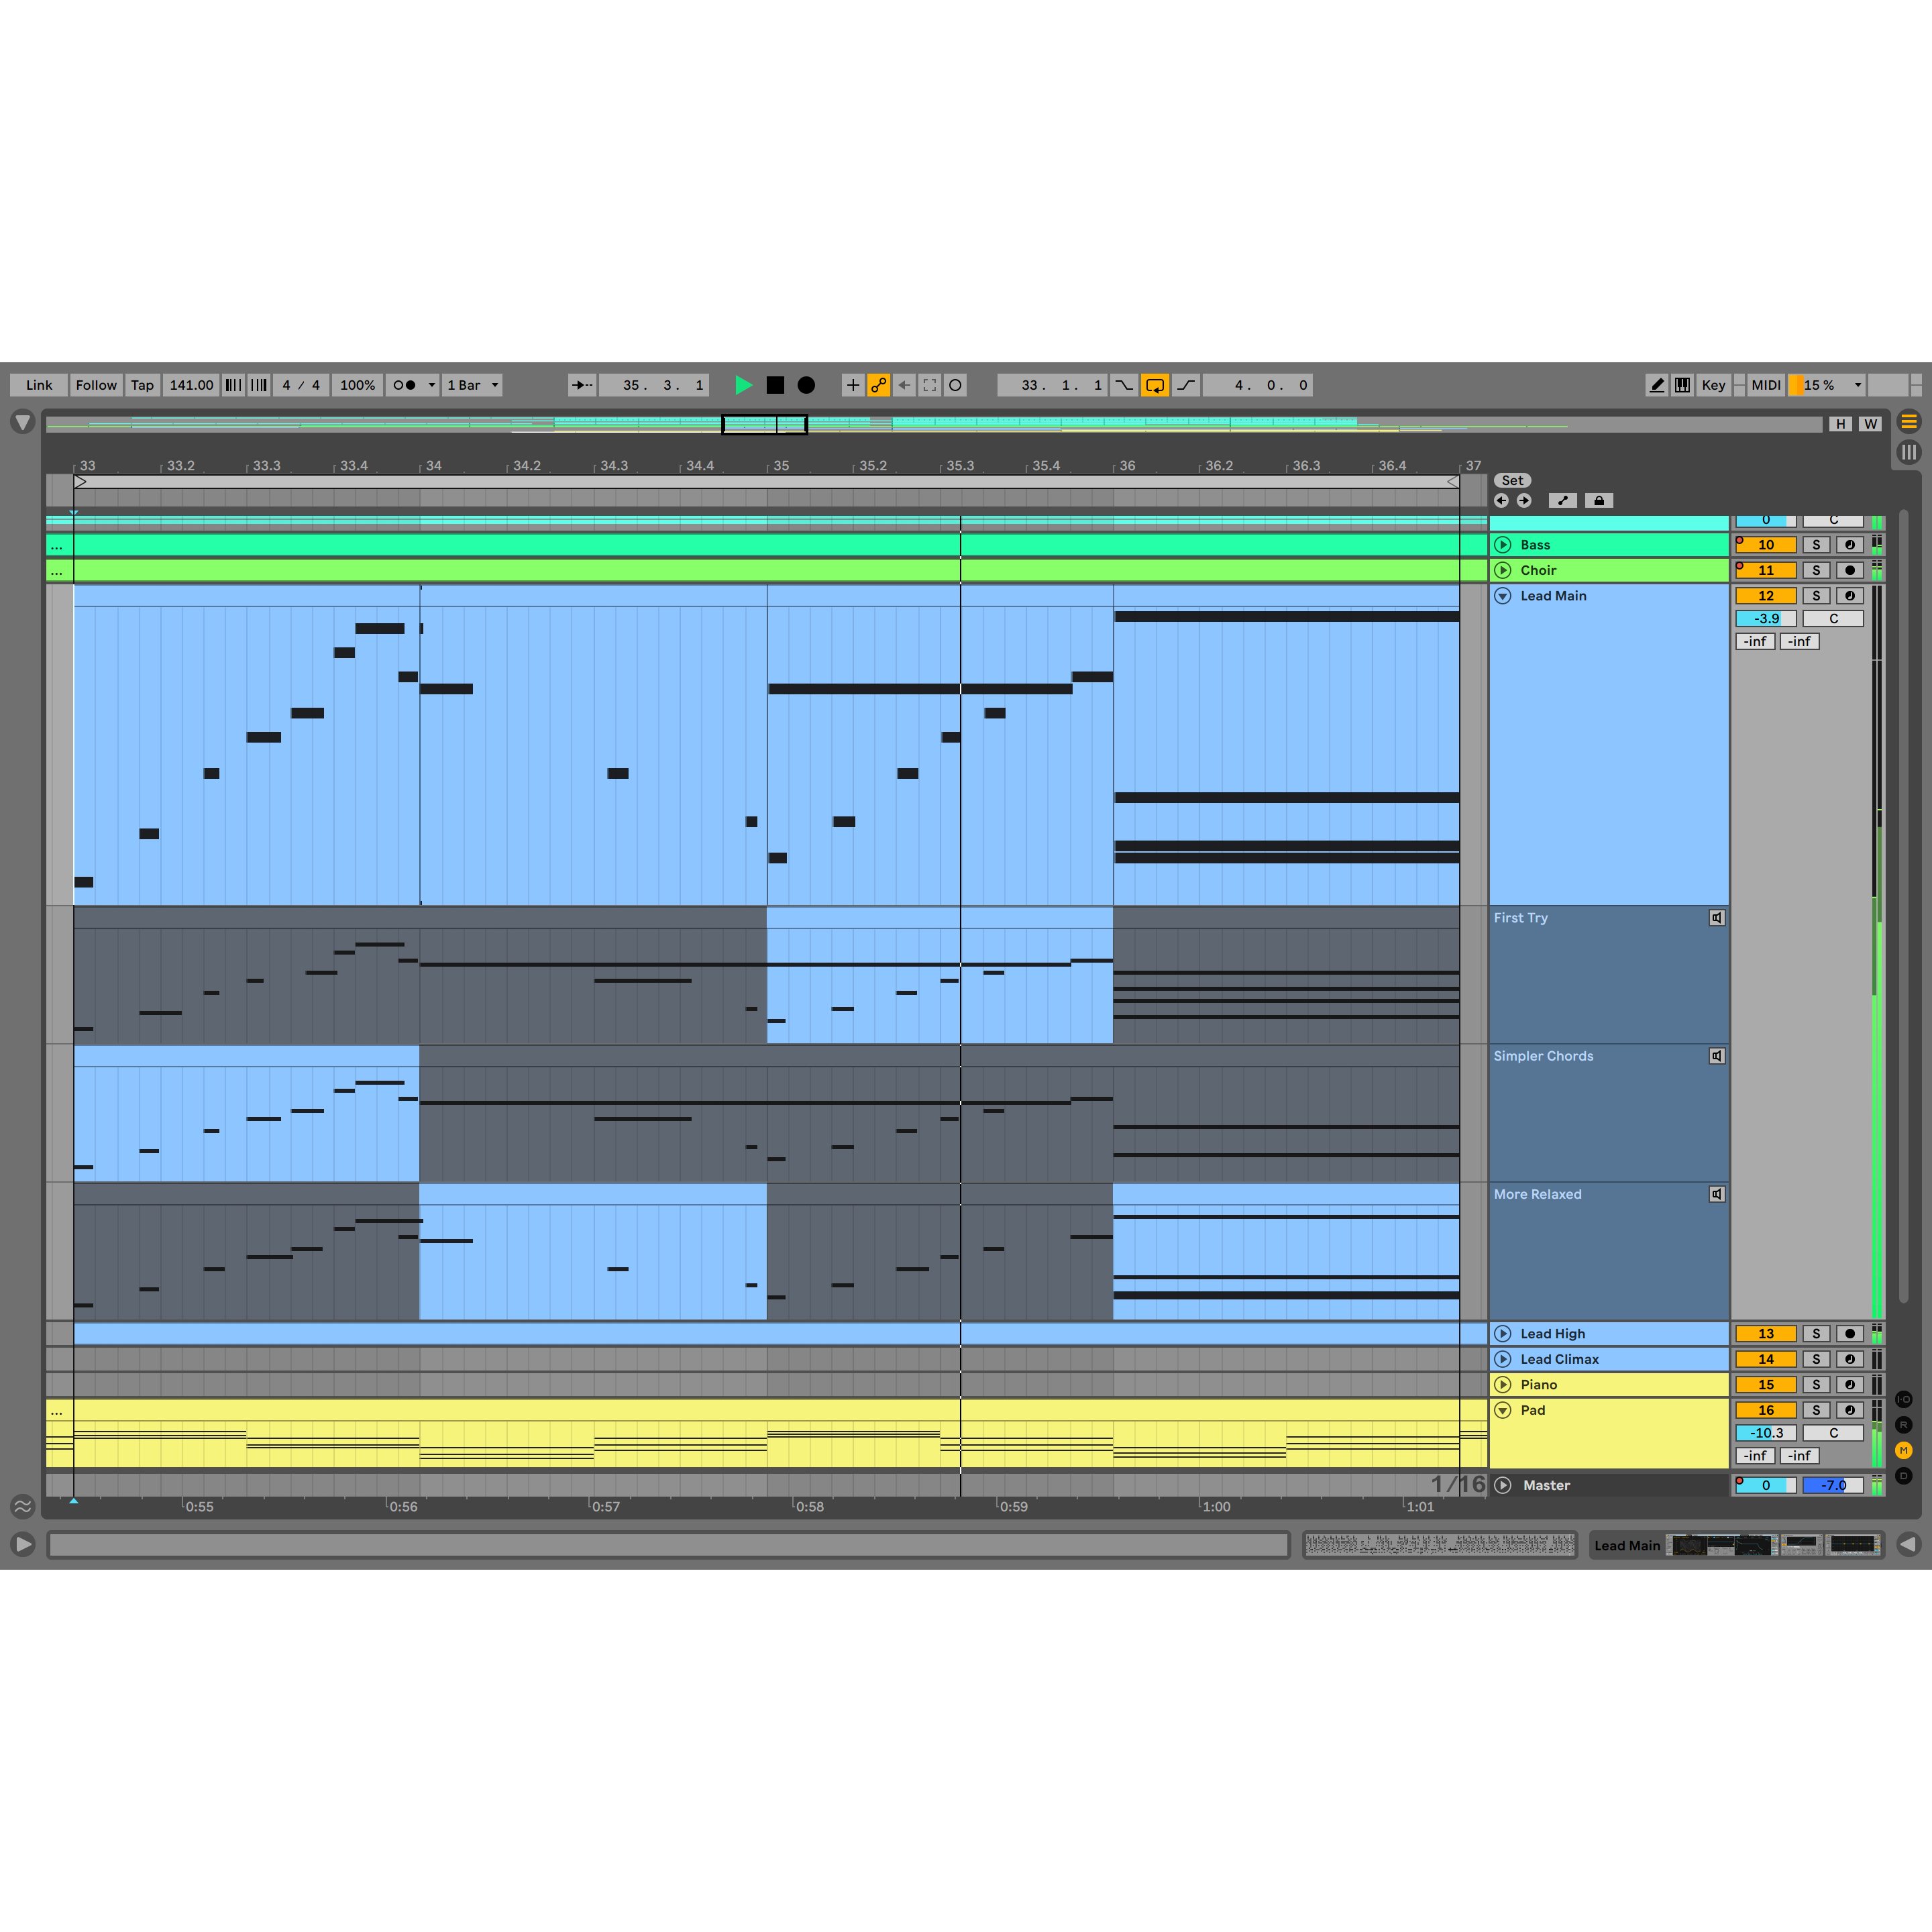This screenshot has height=1932, width=1932.
Task: Solo the Bass track
Action: (1816, 545)
